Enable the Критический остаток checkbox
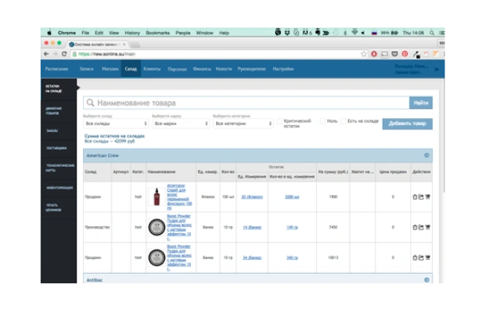 tap(279, 121)
